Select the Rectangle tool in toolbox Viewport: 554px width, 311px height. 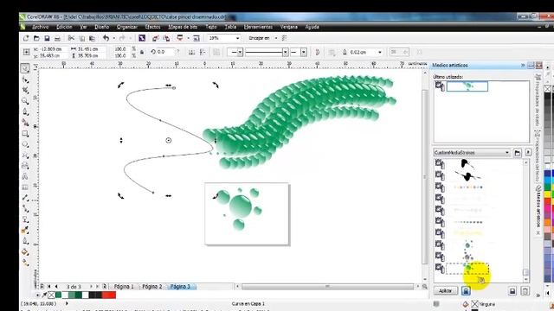25,134
